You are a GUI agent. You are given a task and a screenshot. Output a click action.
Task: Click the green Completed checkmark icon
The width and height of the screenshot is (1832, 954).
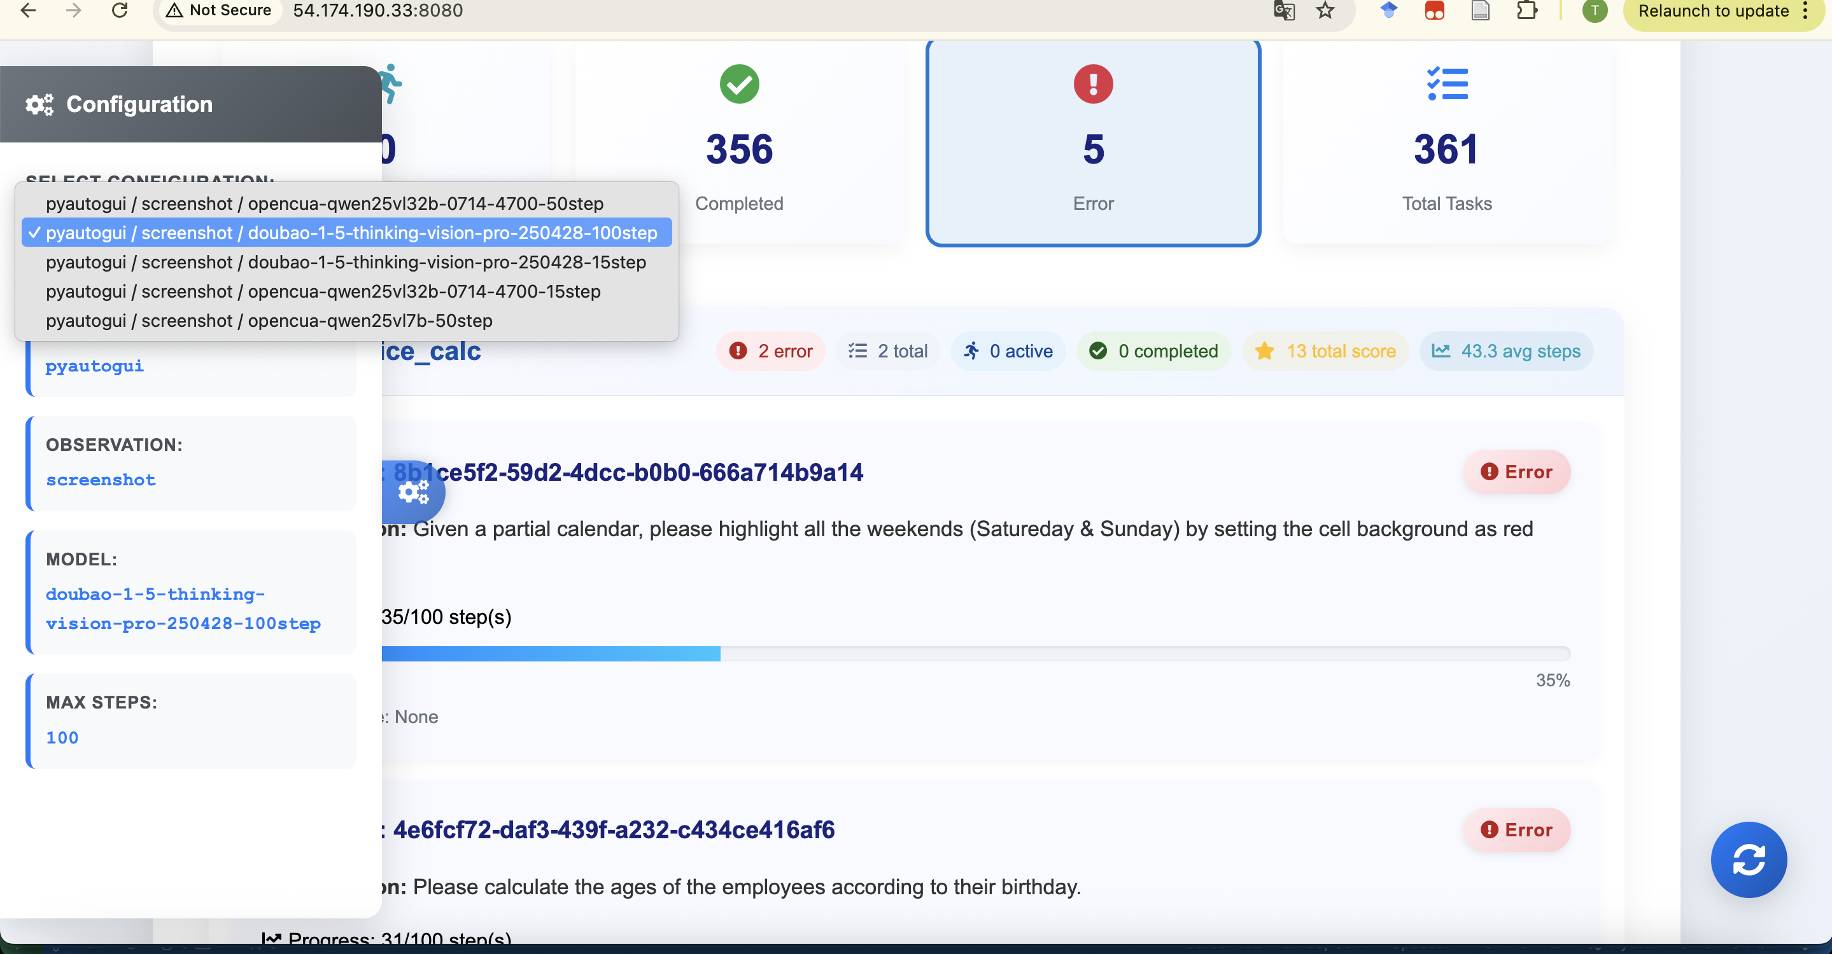[739, 85]
